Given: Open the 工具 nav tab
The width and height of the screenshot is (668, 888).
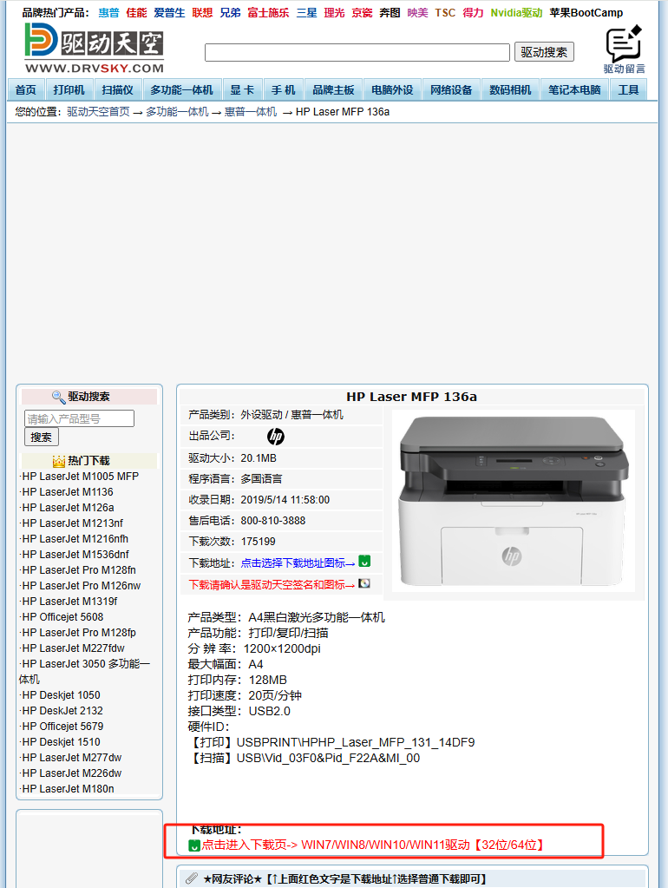Looking at the screenshot, I should pyautogui.click(x=628, y=90).
